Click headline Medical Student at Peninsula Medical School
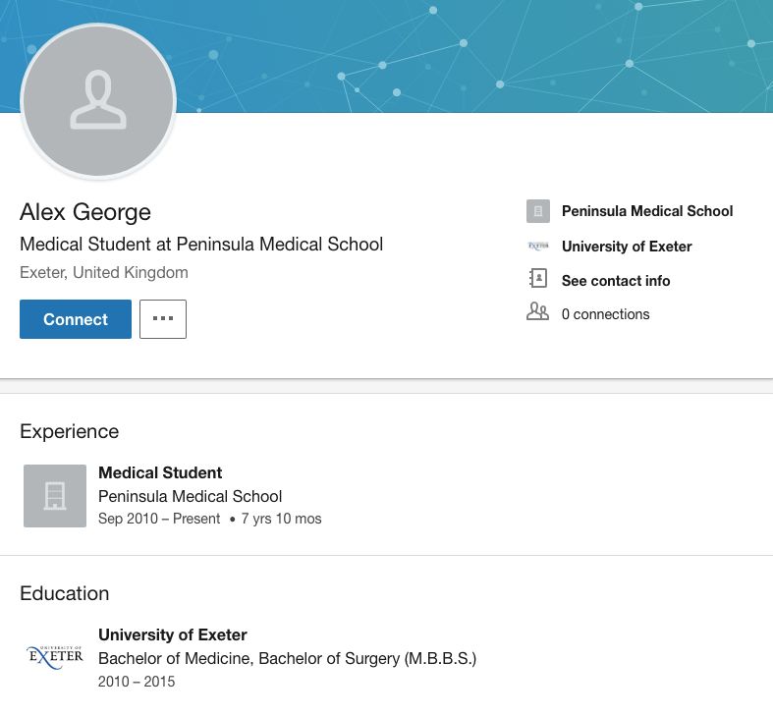This screenshot has height=716, width=773. pyautogui.click(x=201, y=245)
